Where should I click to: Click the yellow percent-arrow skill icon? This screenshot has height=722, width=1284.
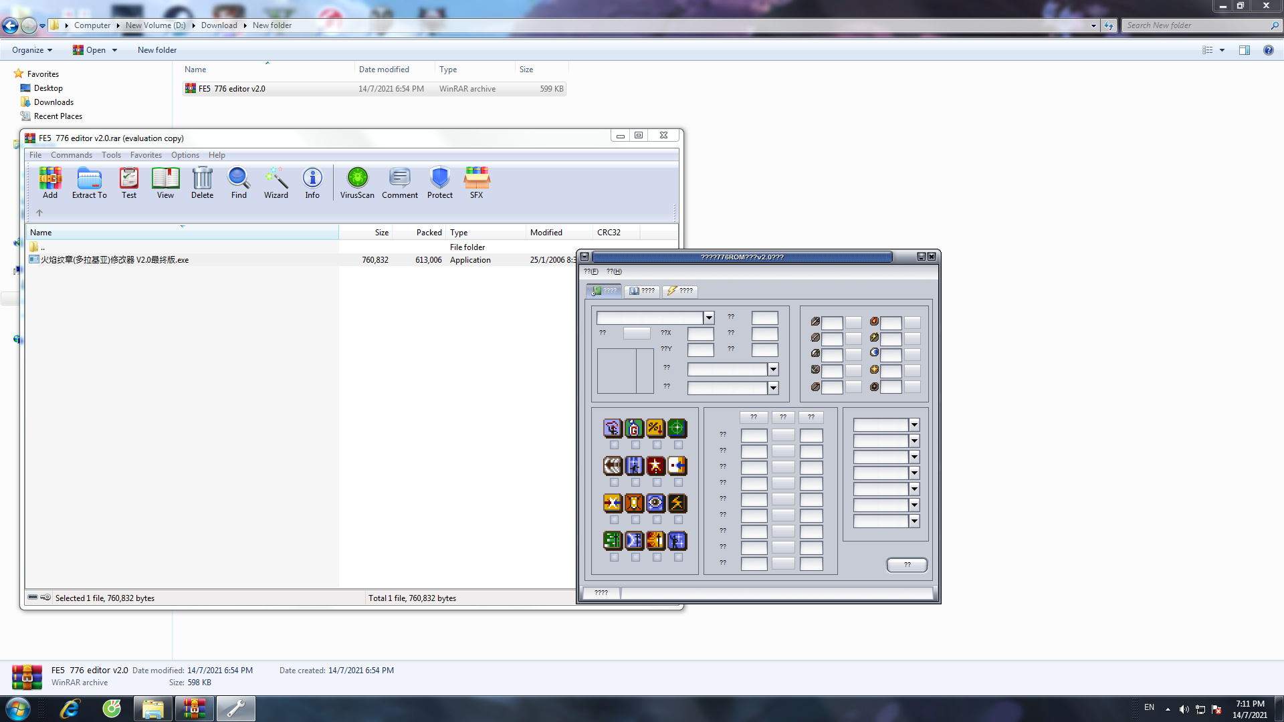(655, 428)
